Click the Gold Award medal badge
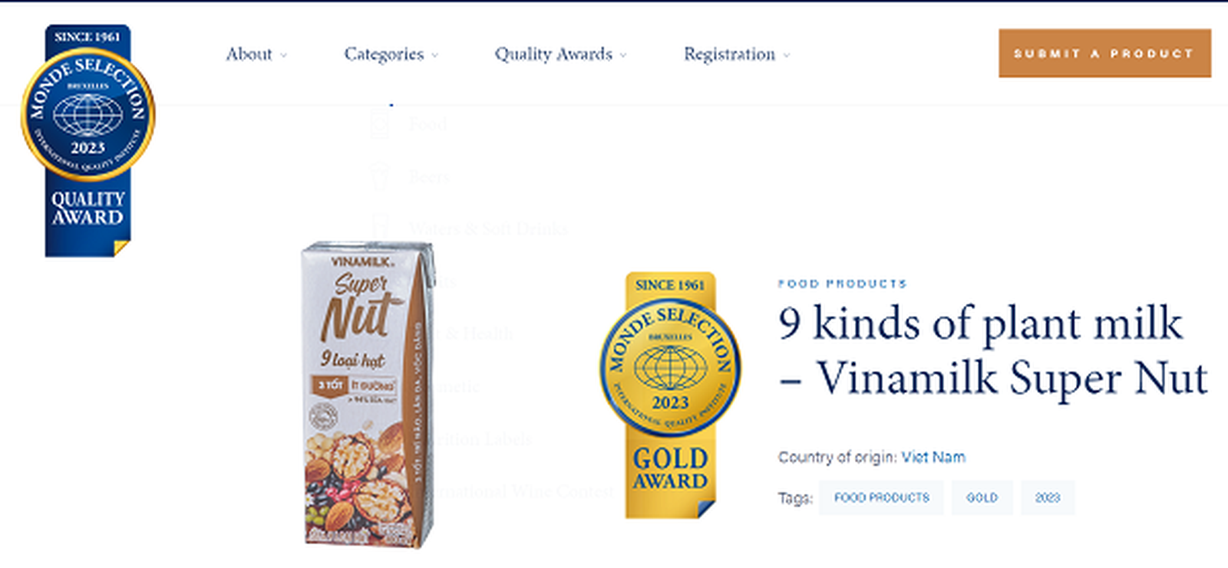Screen dimensions: 1228x568 click(670, 395)
